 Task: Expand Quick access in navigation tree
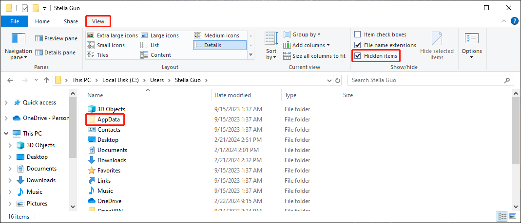[6, 103]
